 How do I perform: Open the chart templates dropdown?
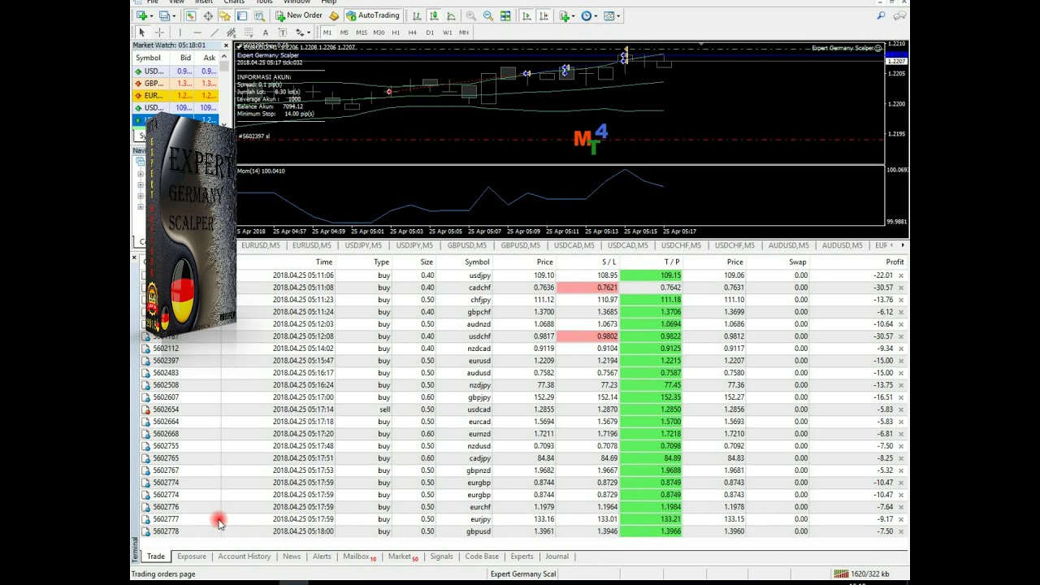coord(610,15)
